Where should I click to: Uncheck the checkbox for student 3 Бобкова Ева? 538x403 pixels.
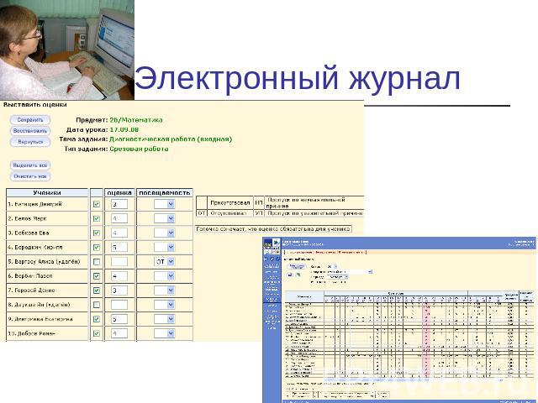(x=97, y=233)
